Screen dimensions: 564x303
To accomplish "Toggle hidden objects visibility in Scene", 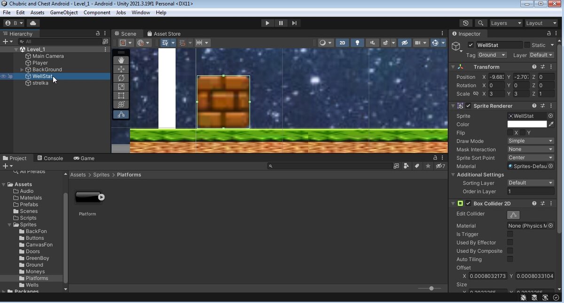I will (x=404, y=43).
